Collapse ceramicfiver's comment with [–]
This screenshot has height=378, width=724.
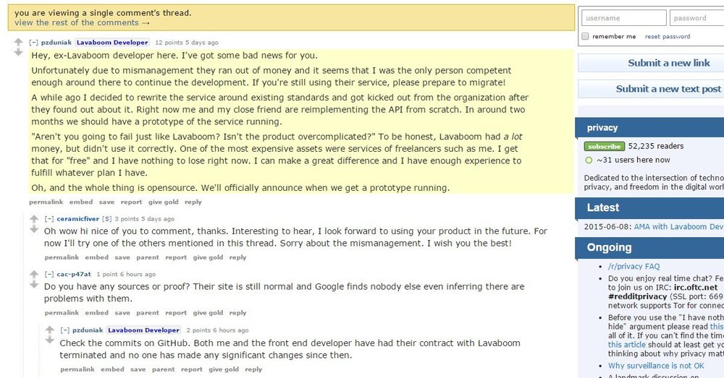[49, 219]
